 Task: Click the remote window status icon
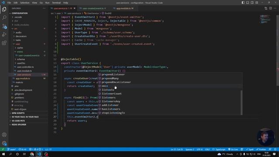click(x=3, y=149)
